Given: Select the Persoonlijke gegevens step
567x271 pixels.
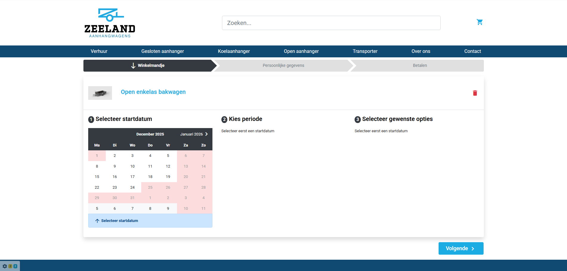Looking at the screenshot, I should point(283,66).
